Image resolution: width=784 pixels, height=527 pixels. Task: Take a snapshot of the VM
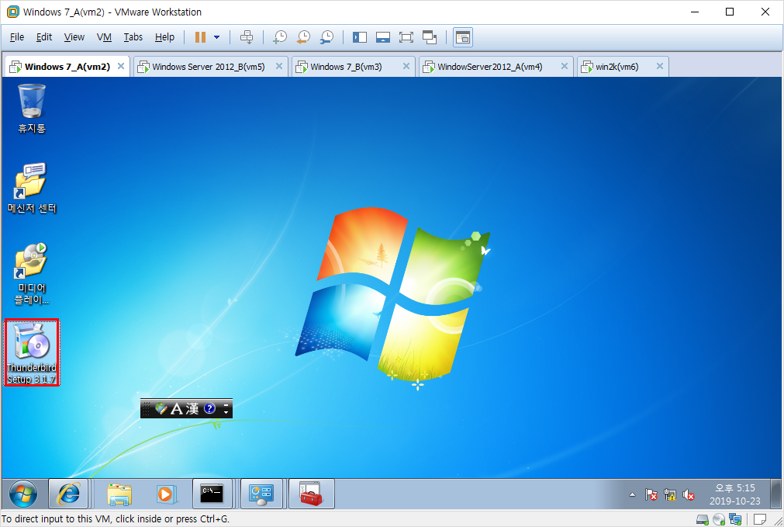[x=279, y=37]
